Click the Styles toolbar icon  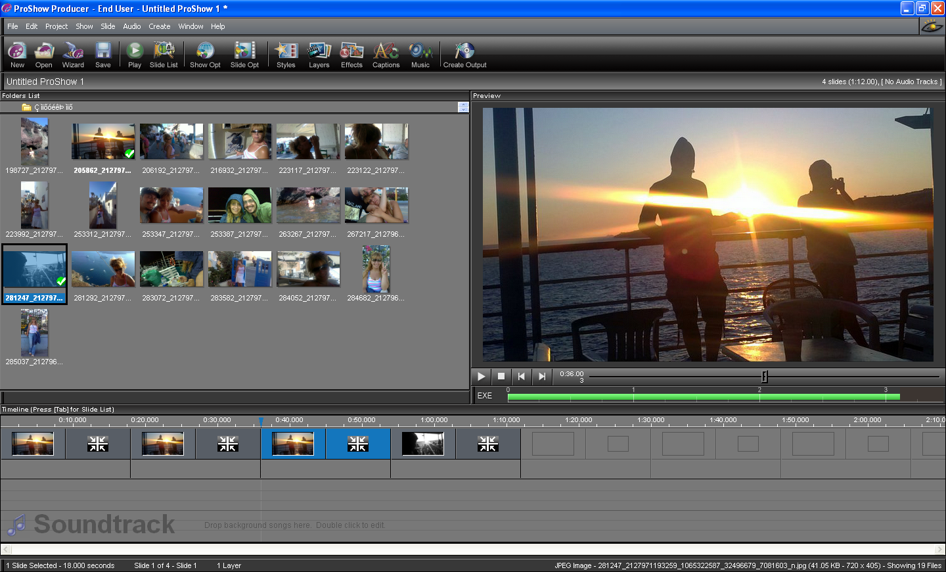click(286, 55)
